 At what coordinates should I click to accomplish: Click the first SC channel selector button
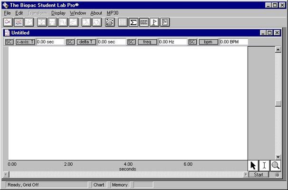(x=9, y=42)
